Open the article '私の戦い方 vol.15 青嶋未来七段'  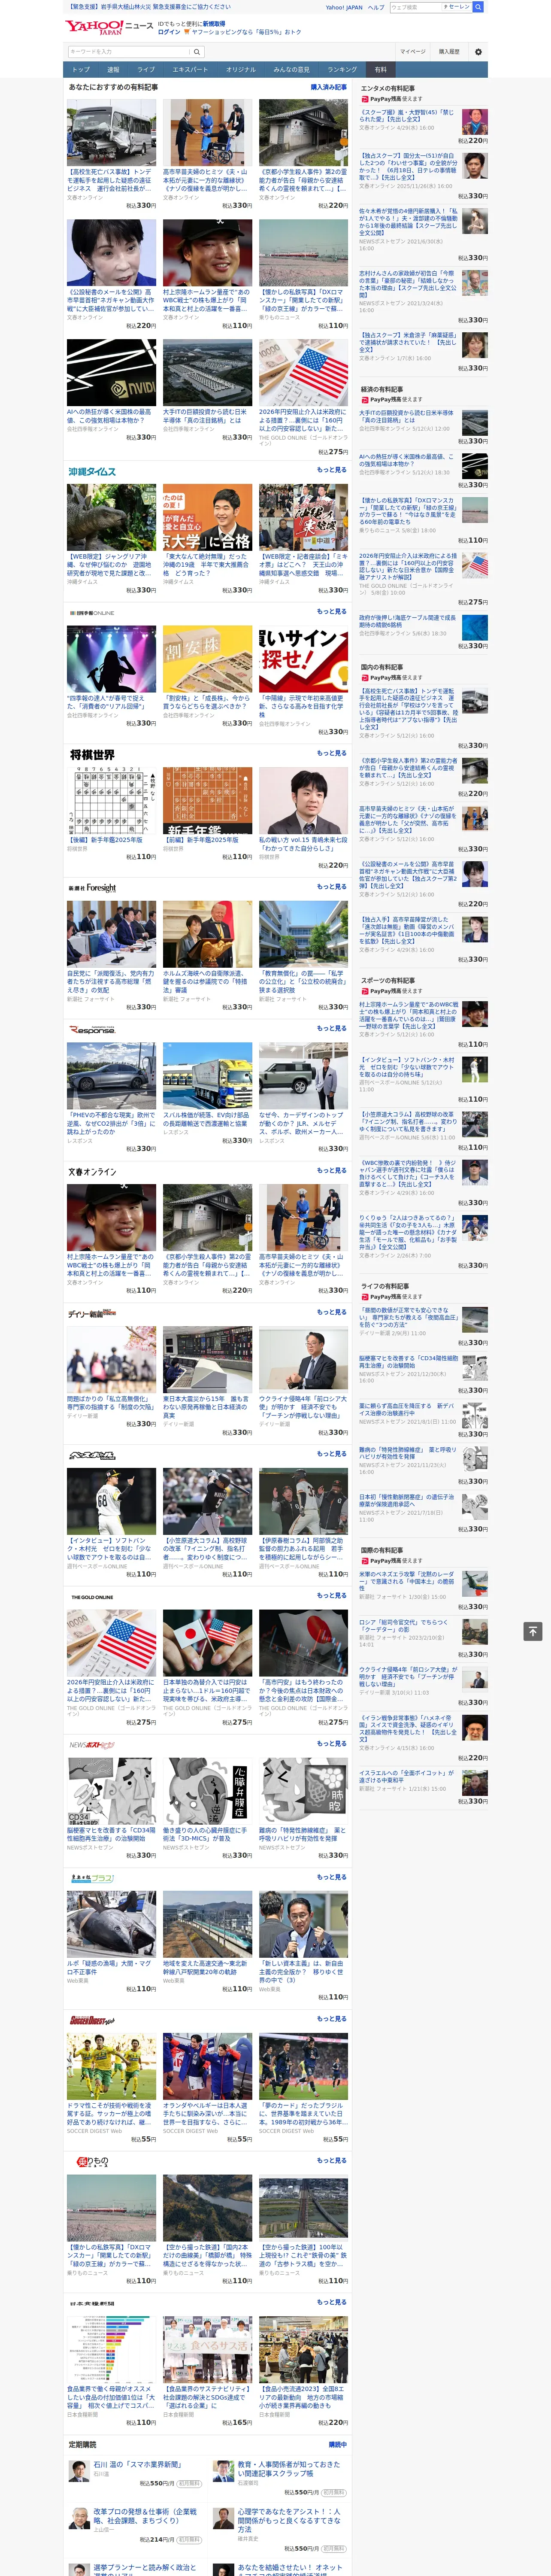coord(303,845)
